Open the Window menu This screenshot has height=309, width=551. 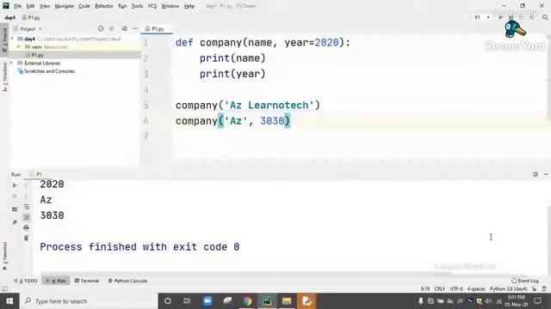pyautogui.click(x=170, y=6)
